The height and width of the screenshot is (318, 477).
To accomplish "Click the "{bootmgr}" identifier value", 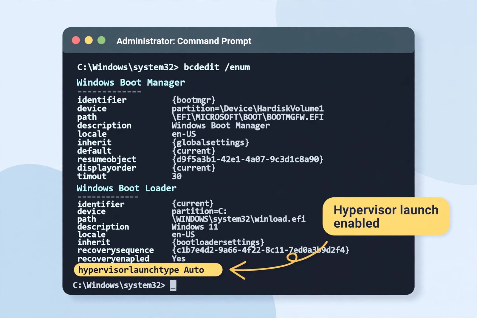I will click(x=193, y=100).
